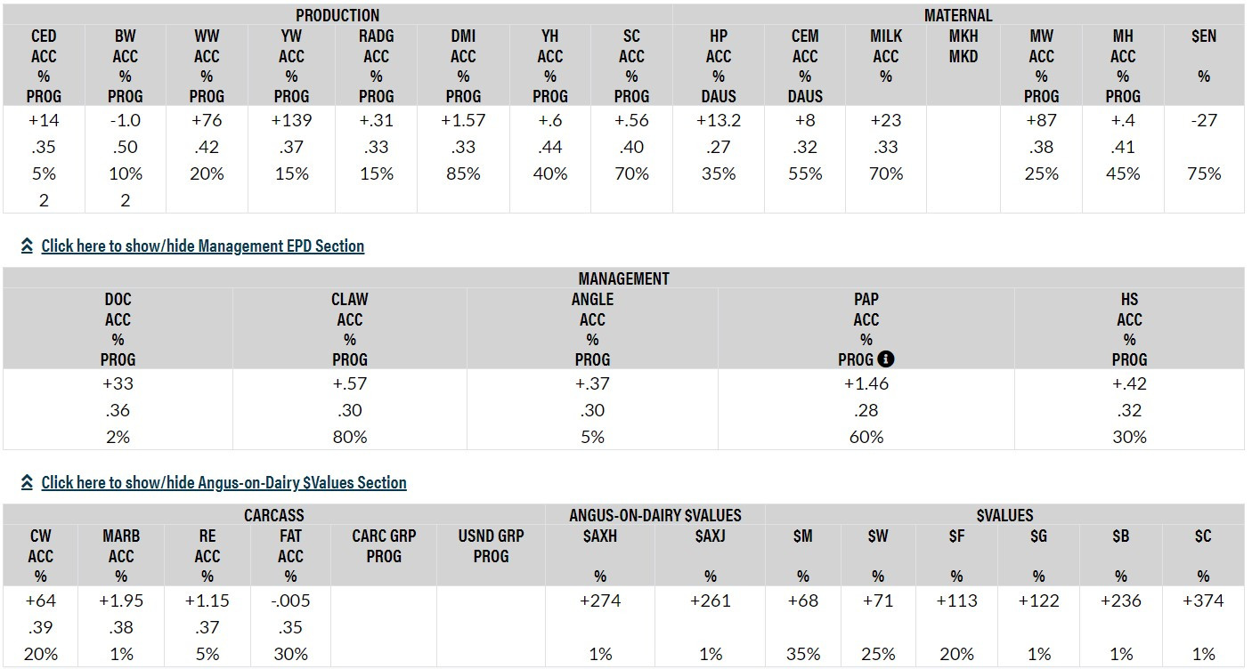Collapse Angus-on-Dairy section using its double-chevron icon

click(27, 483)
